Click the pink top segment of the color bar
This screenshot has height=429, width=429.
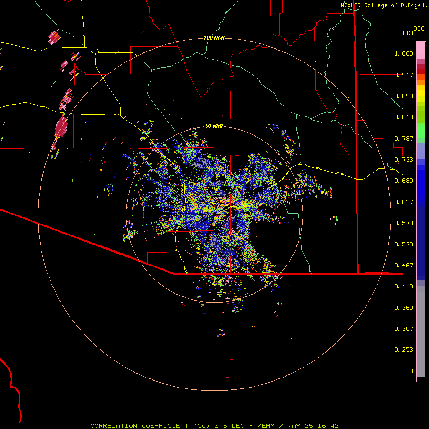pyautogui.click(x=421, y=51)
